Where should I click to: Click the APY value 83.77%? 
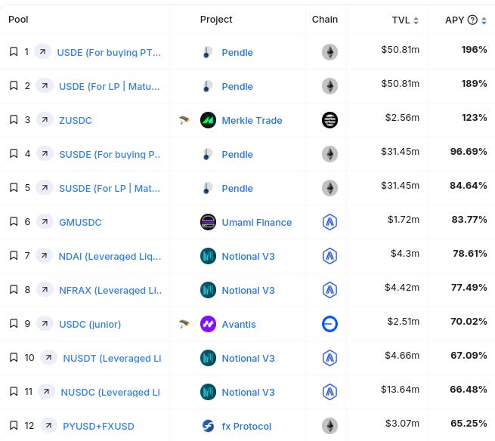[469, 219]
